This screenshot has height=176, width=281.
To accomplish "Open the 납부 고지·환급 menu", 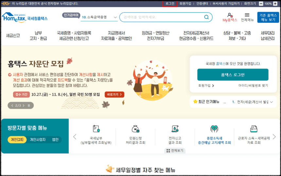I will click(x=38, y=36).
